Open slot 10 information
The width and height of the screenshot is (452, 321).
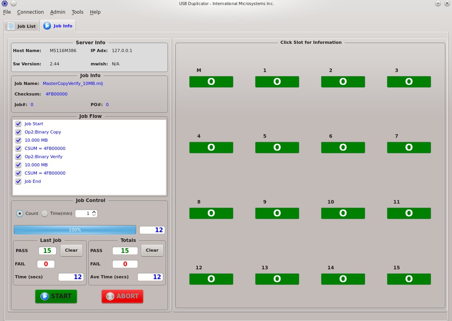click(343, 213)
